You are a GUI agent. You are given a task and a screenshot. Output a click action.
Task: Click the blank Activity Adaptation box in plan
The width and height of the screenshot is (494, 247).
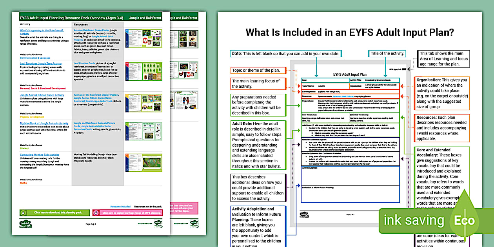click(x=350, y=175)
